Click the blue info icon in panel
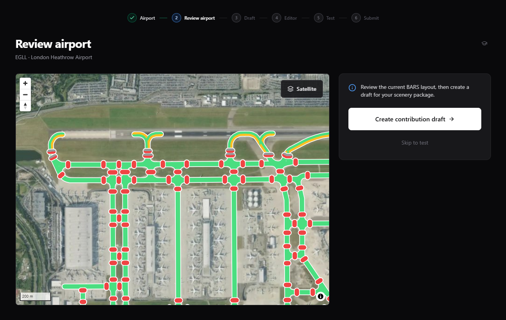The image size is (506, 320). [x=352, y=88]
